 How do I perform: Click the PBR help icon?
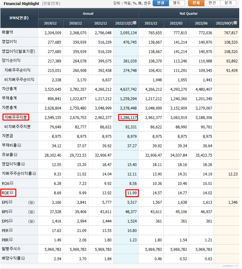(11, 240)
